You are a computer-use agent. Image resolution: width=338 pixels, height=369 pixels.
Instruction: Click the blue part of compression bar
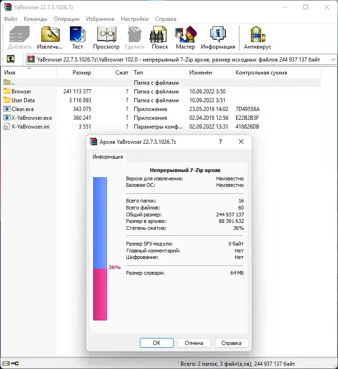[100, 223]
